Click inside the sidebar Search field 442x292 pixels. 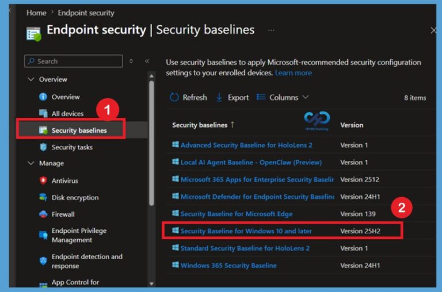click(x=74, y=61)
